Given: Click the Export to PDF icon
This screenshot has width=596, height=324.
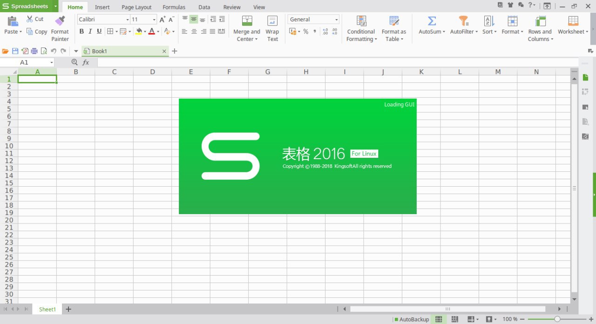Looking at the screenshot, I should [x=25, y=51].
